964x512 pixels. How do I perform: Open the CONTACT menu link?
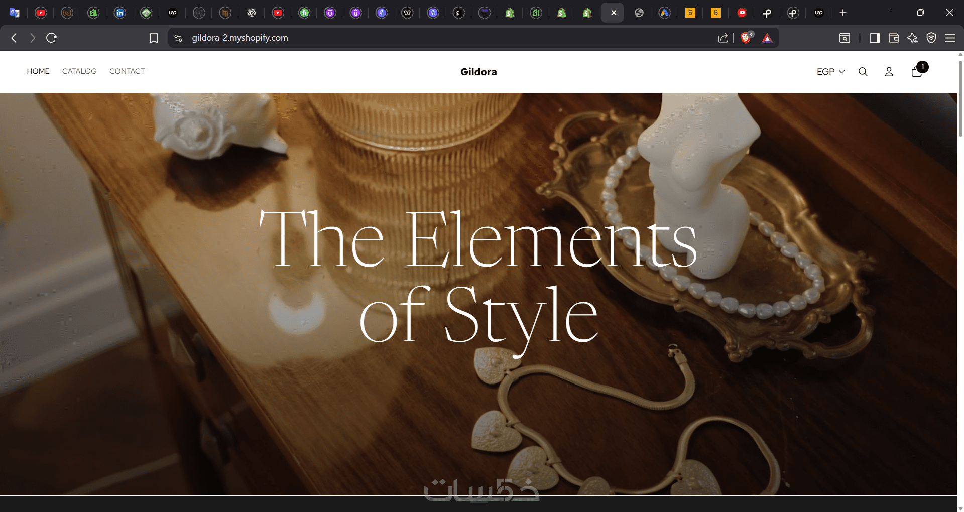click(x=127, y=71)
